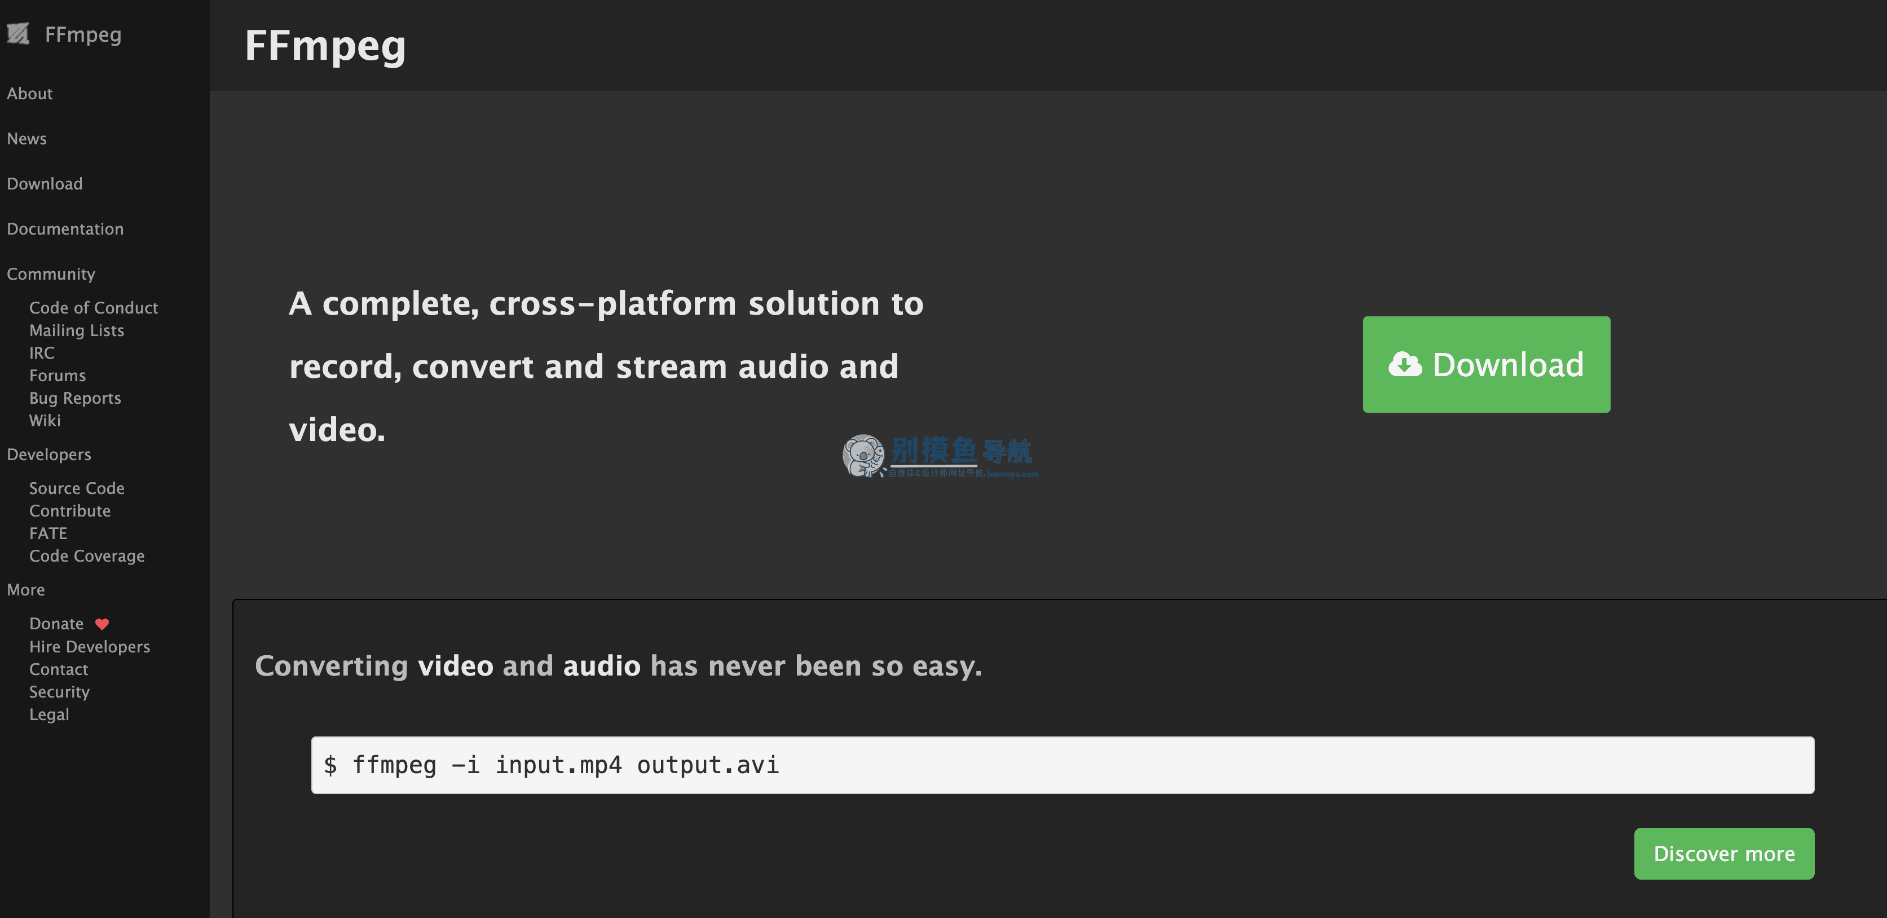Click the cloud download icon on green button
Viewport: 1887px width, 918px height.
click(x=1404, y=364)
